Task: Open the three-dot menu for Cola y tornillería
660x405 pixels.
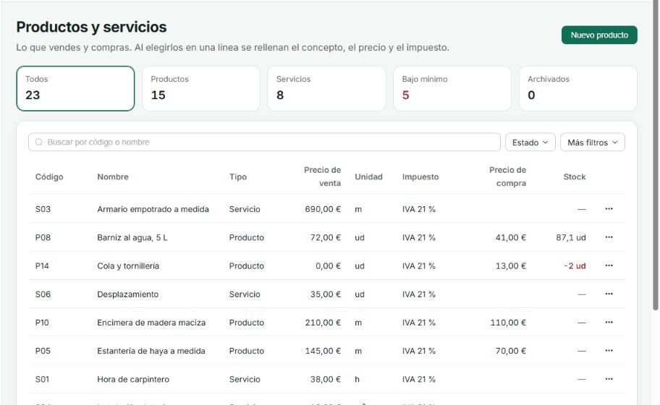Action: (609, 265)
